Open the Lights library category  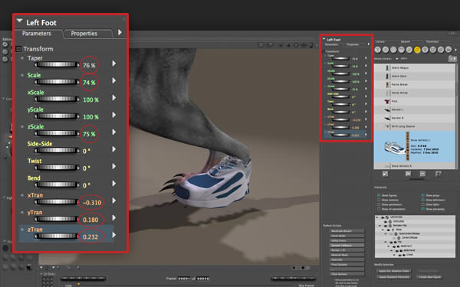425,50
